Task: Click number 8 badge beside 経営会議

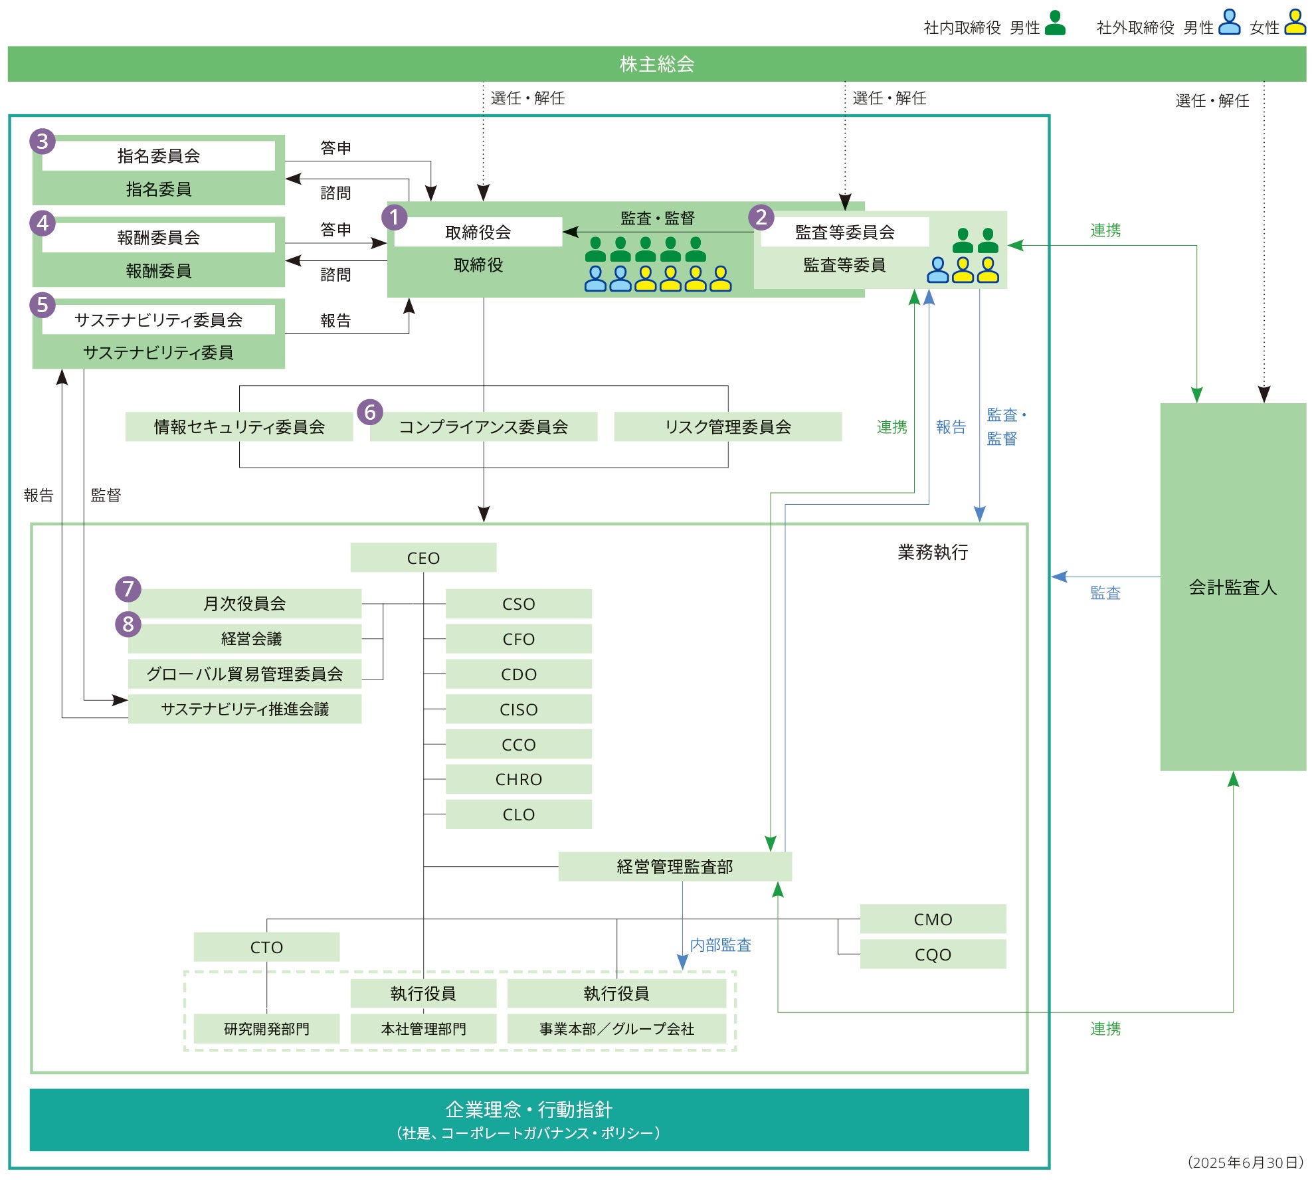Action: [x=128, y=624]
